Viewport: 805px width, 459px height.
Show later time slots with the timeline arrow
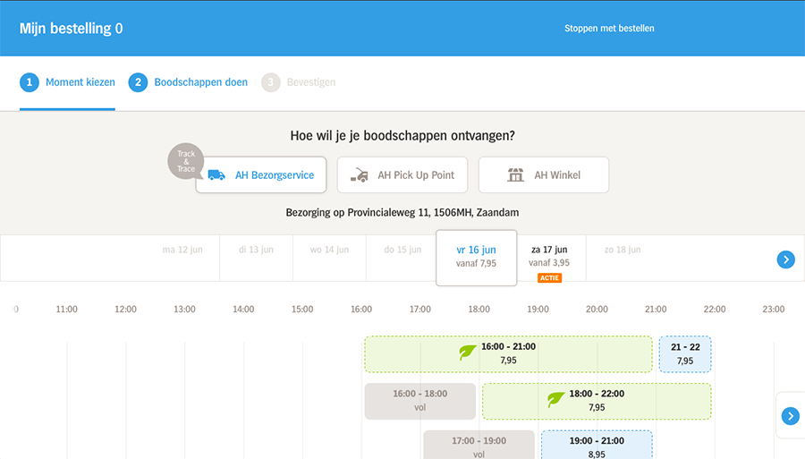coord(790,416)
